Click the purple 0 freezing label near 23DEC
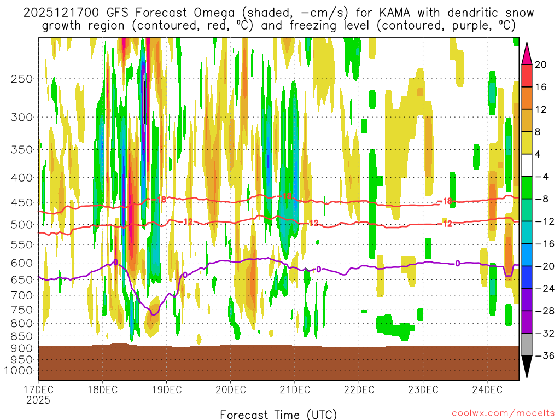 458,264
